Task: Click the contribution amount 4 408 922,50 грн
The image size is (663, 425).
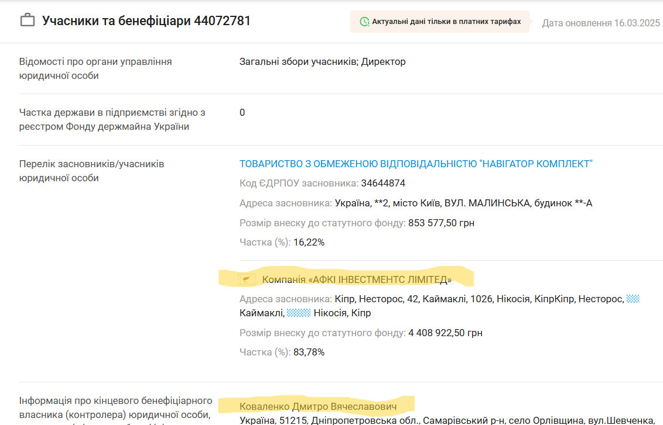Action: coord(445,333)
